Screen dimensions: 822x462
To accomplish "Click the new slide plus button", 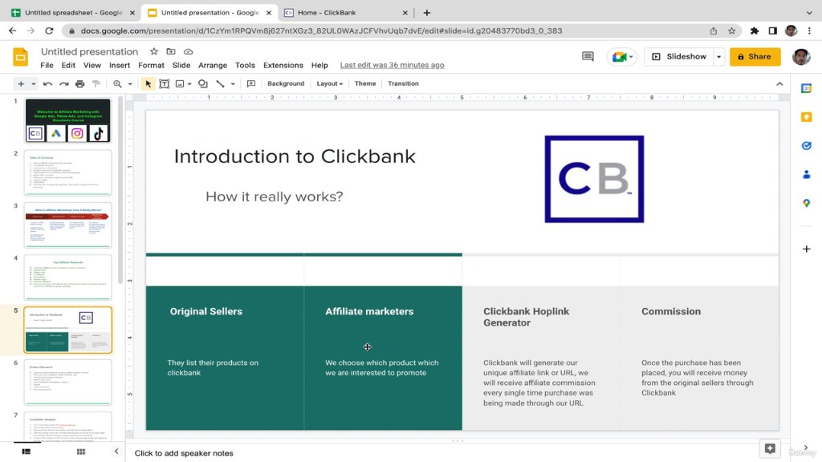I will [21, 83].
